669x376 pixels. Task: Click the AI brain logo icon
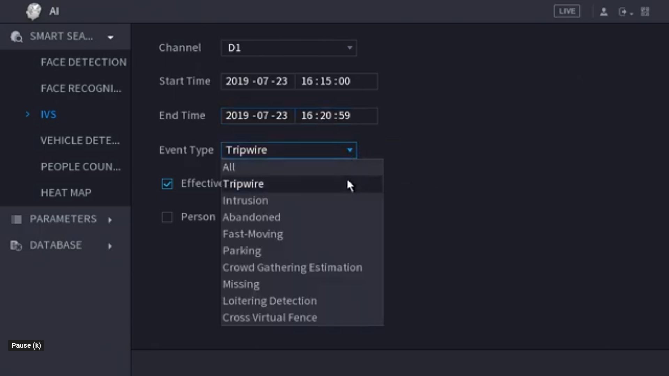click(x=33, y=11)
